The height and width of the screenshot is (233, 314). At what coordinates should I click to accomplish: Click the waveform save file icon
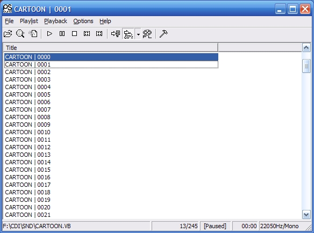point(33,34)
